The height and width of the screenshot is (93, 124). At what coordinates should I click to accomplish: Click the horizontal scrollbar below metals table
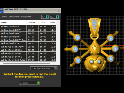(x=26, y=64)
